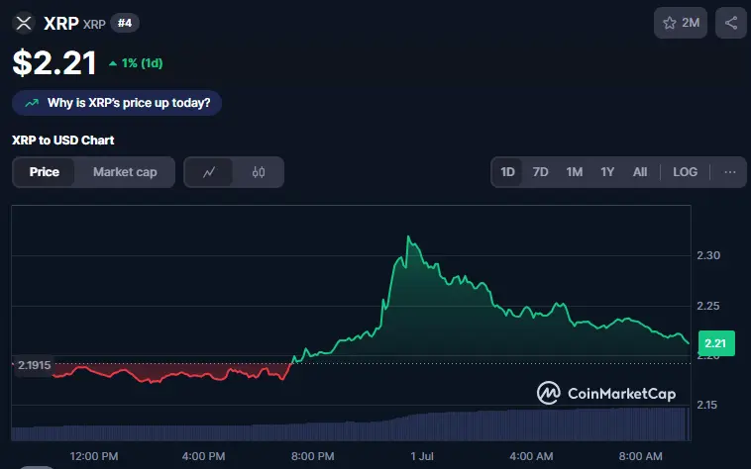Viewport: 751px width, 469px height.
Task: Add XRP to watchlist via star button
Action: pos(681,23)
